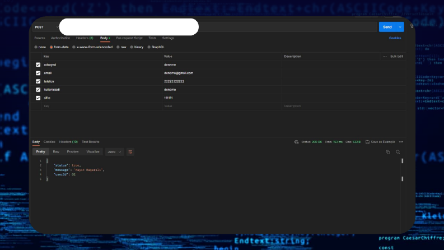Open the POST method dropdown

pyautogui.click(x=46, y=27)
